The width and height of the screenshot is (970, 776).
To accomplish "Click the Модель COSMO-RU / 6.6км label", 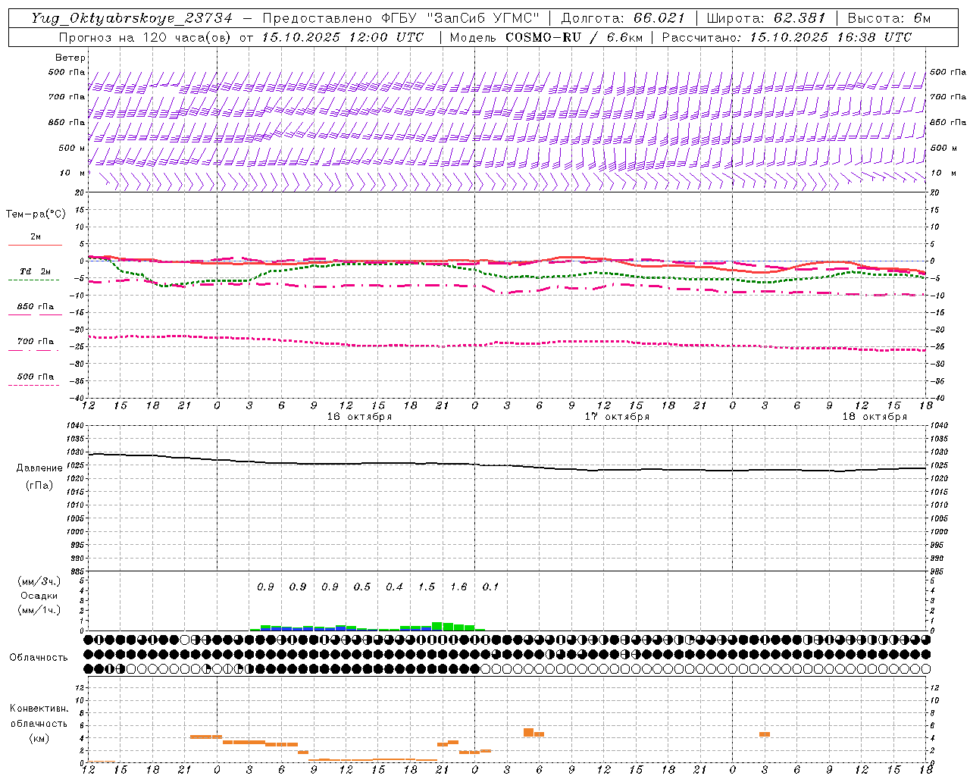I will 546,37.
